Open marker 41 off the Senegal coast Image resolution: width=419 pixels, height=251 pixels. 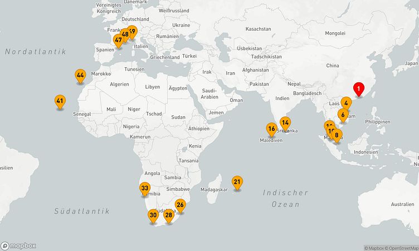60,101
